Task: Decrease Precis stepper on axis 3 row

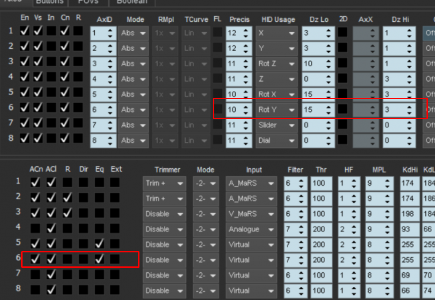Action: [245, 67]
